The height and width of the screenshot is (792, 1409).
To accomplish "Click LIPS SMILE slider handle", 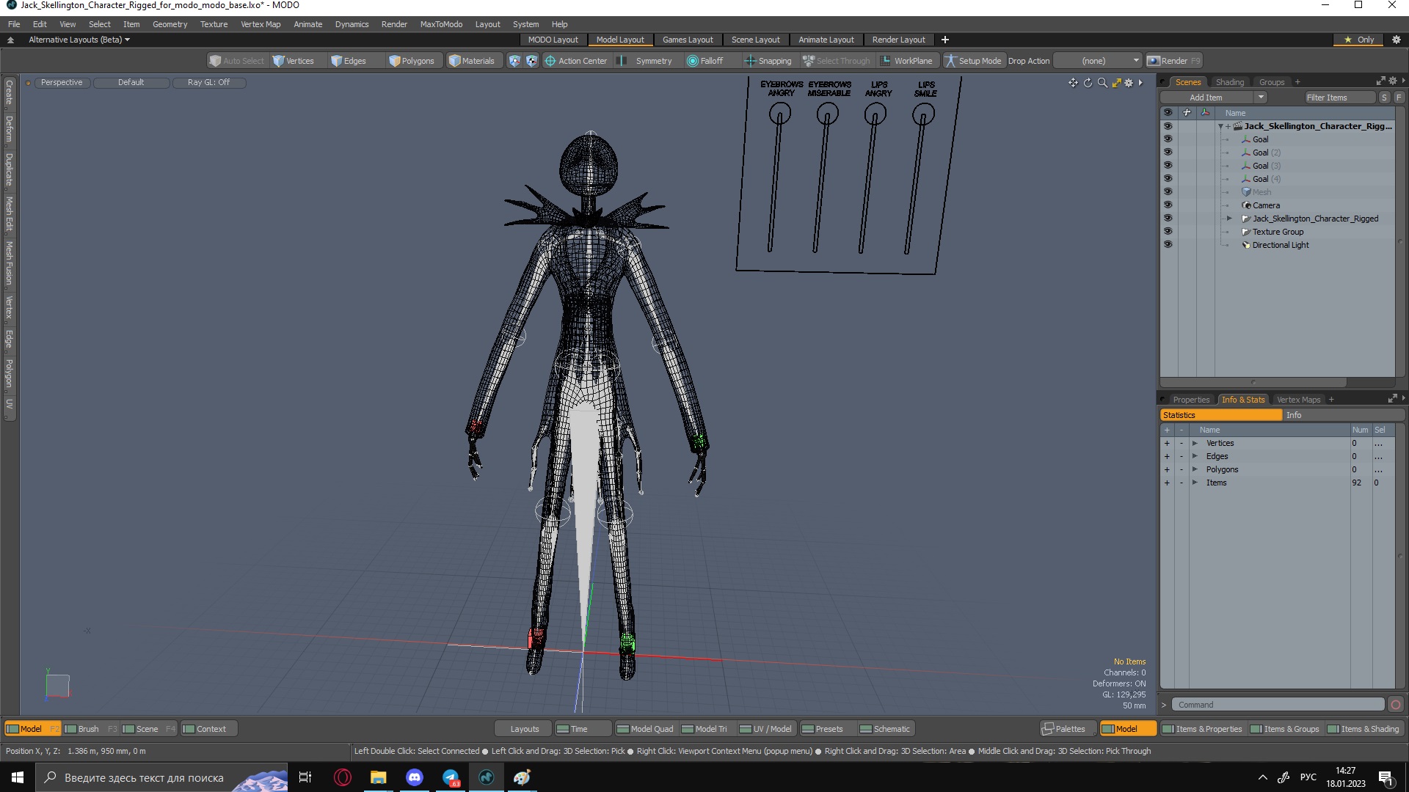I will [923, 114].
